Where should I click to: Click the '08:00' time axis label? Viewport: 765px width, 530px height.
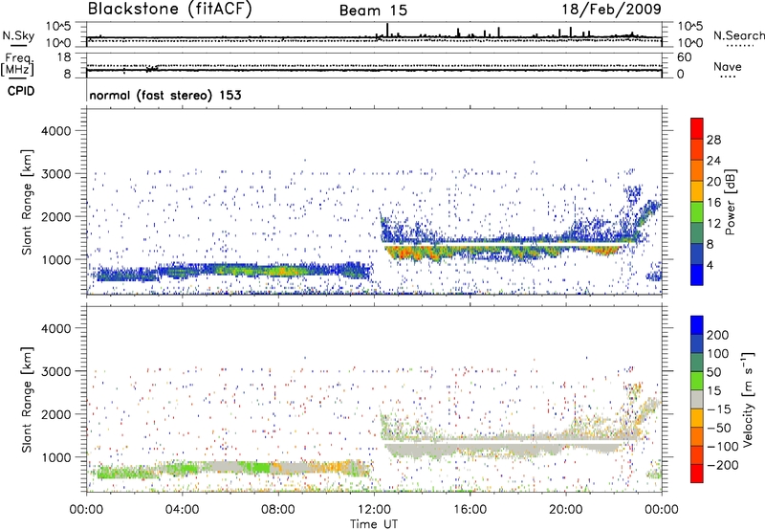(278, 510)
